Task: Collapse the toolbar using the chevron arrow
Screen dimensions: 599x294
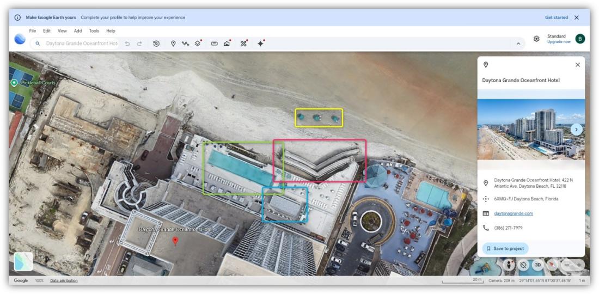Action: (518, 44)
